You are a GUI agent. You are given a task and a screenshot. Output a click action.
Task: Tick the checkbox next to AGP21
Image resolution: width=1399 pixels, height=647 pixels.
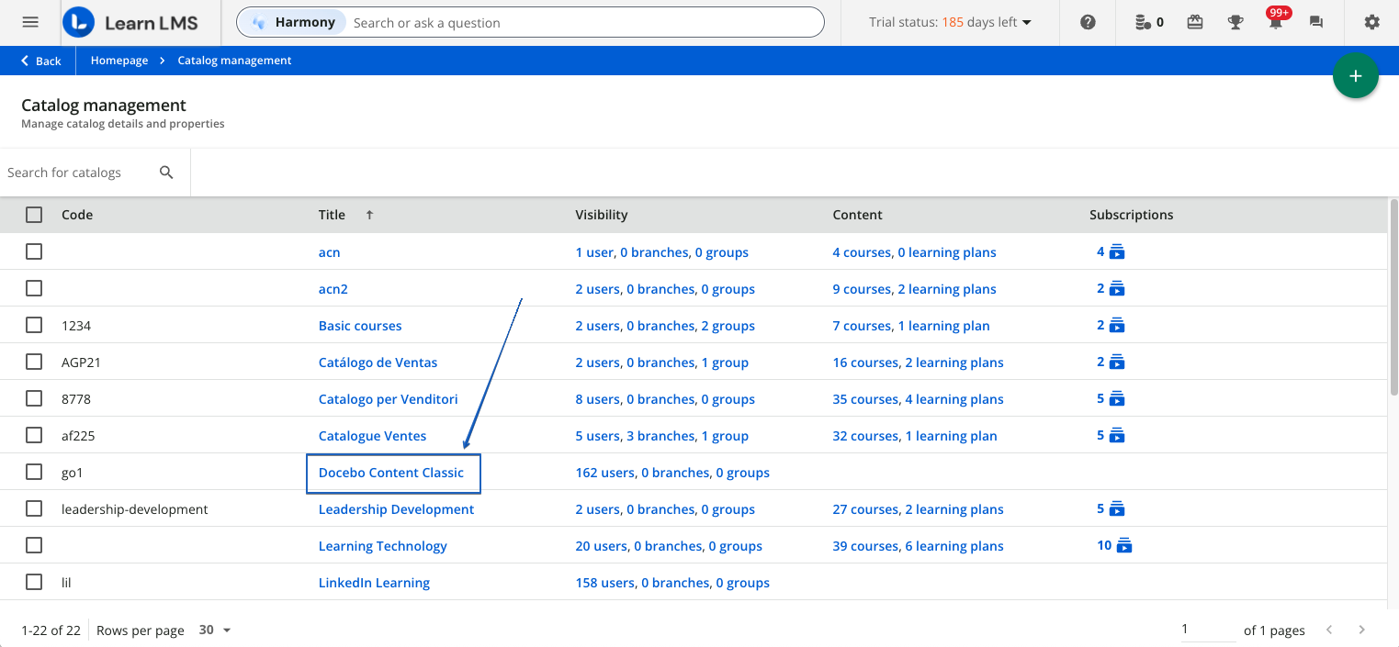click(34, 361)
